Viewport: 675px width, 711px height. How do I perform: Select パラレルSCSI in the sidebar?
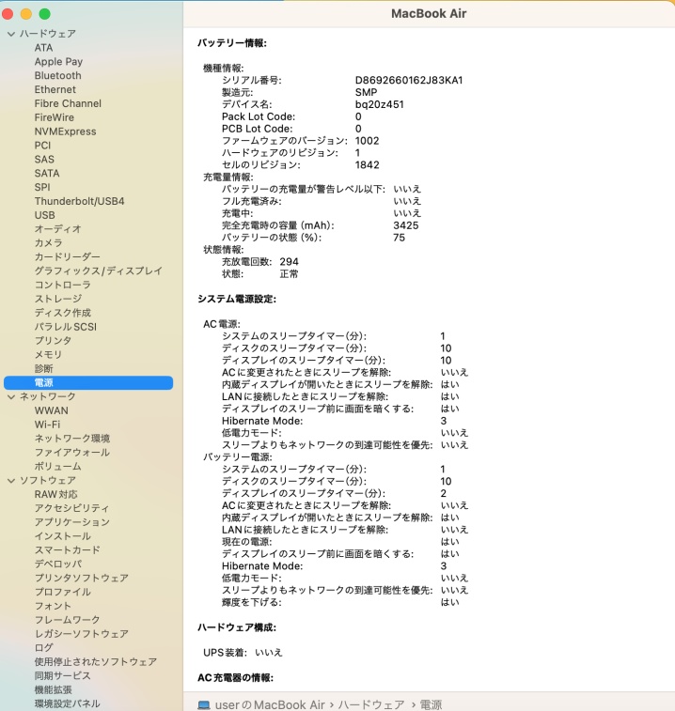point(66,327)
